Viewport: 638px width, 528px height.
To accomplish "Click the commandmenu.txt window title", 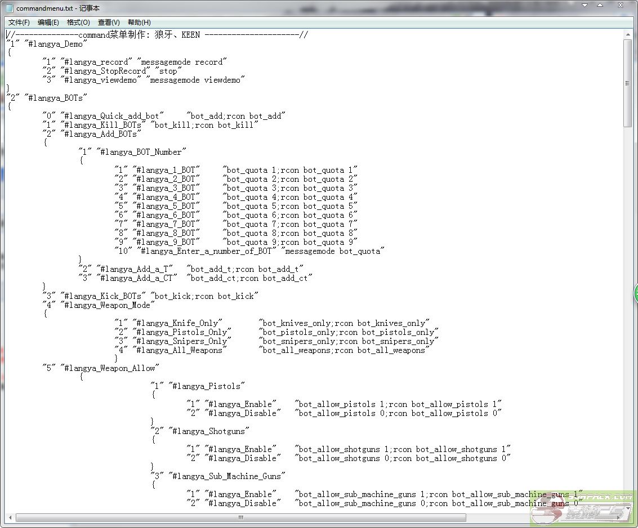I will pos(44,9).
